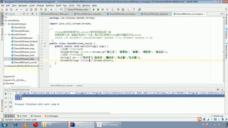Click the Event Log button
The width and height of the screenshot is (228, 128).
(x=217, y=116)
